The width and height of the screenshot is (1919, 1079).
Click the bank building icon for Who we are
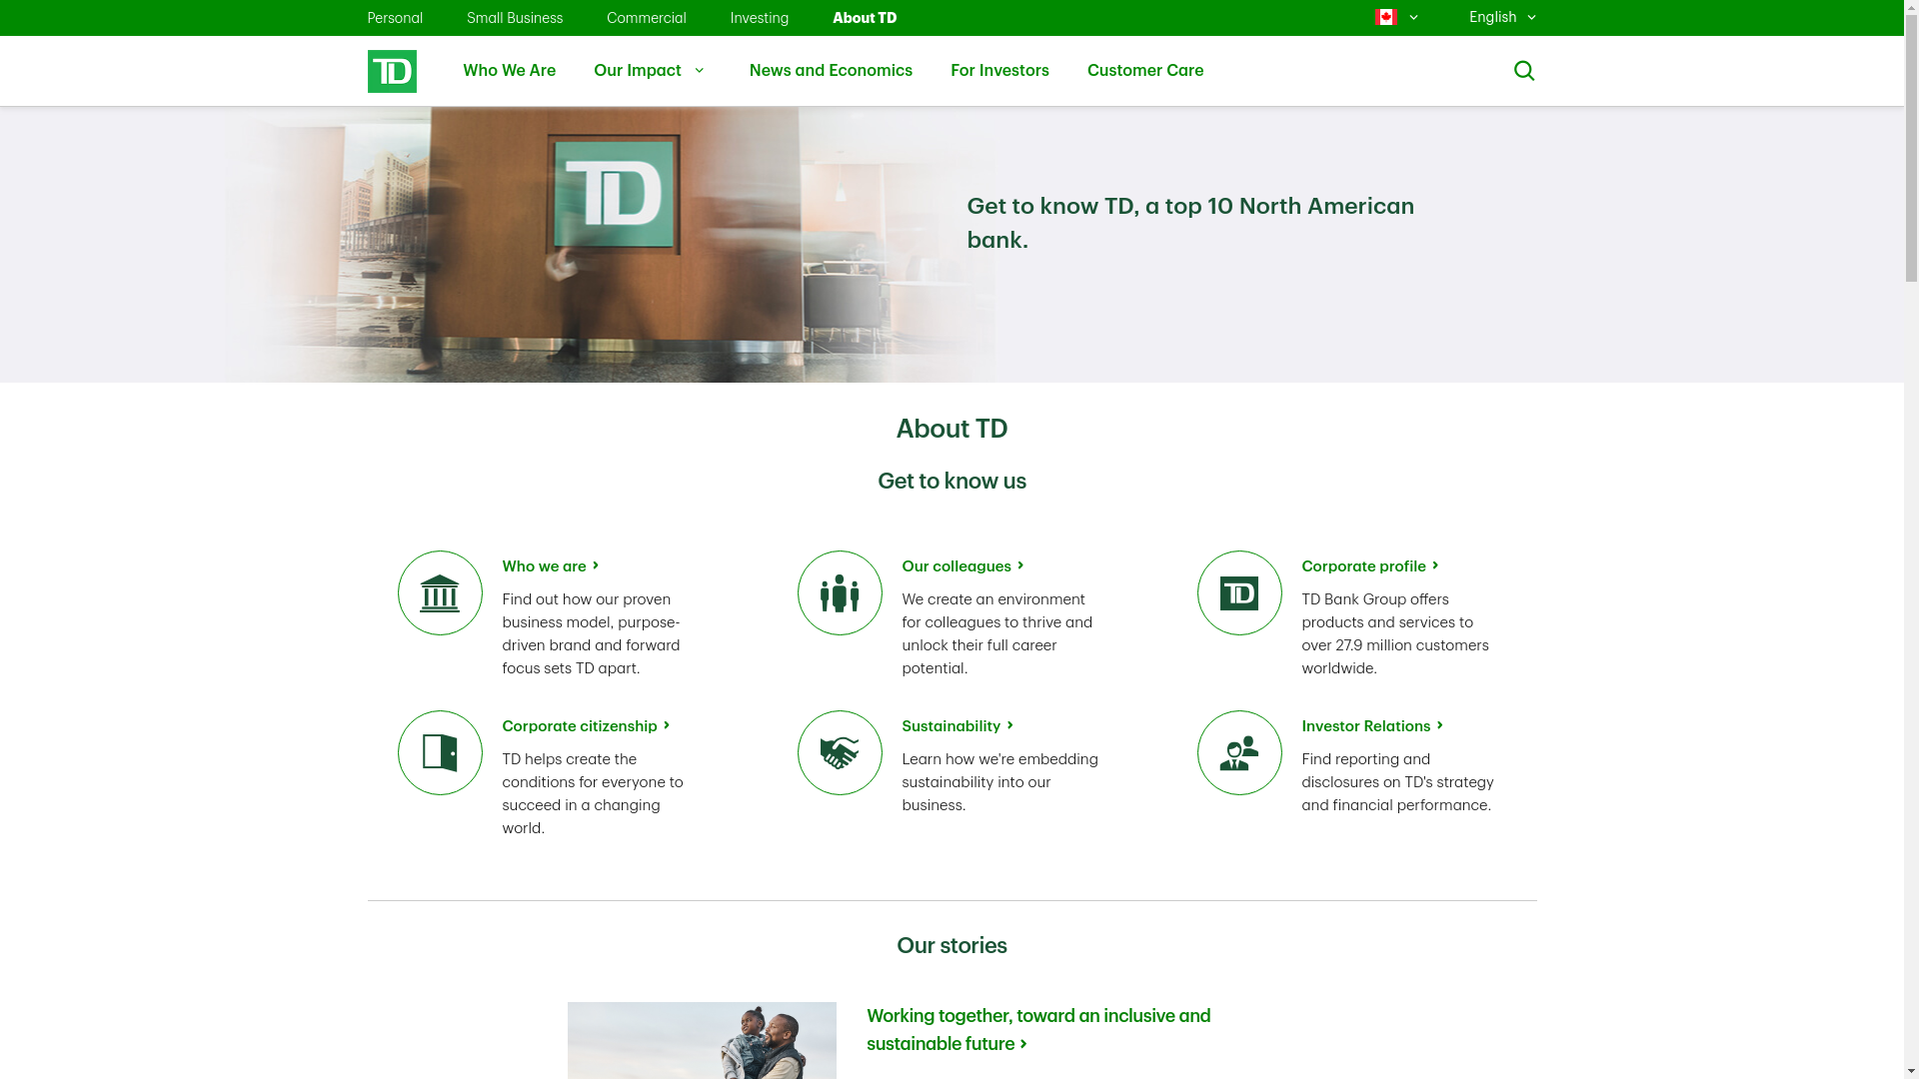(440, 593)
